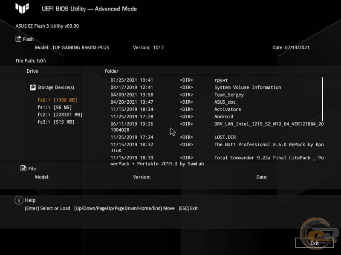Image resolution: width=341 pixels, height=255 pixels.
Task: Open the DRV_LAN_Intel_I219 driver folder
Action: click(x=217, y=127)
